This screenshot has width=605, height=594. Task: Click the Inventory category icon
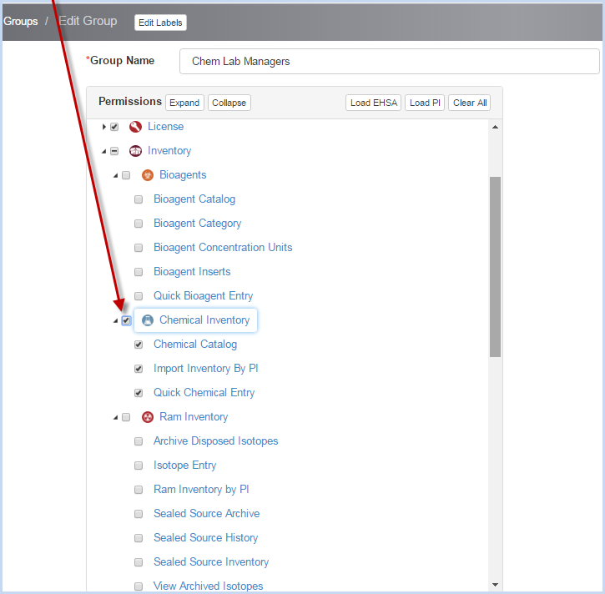pos(135,151)
